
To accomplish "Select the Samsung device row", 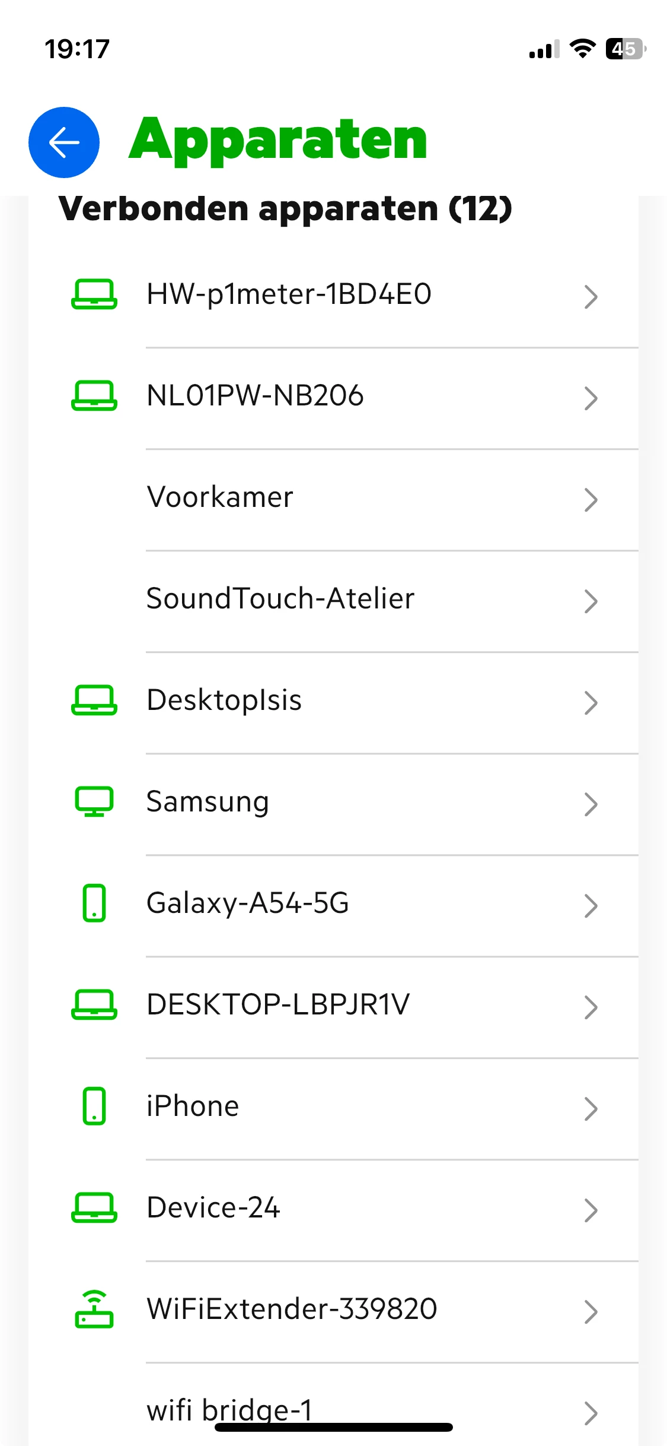I will 208,801.
